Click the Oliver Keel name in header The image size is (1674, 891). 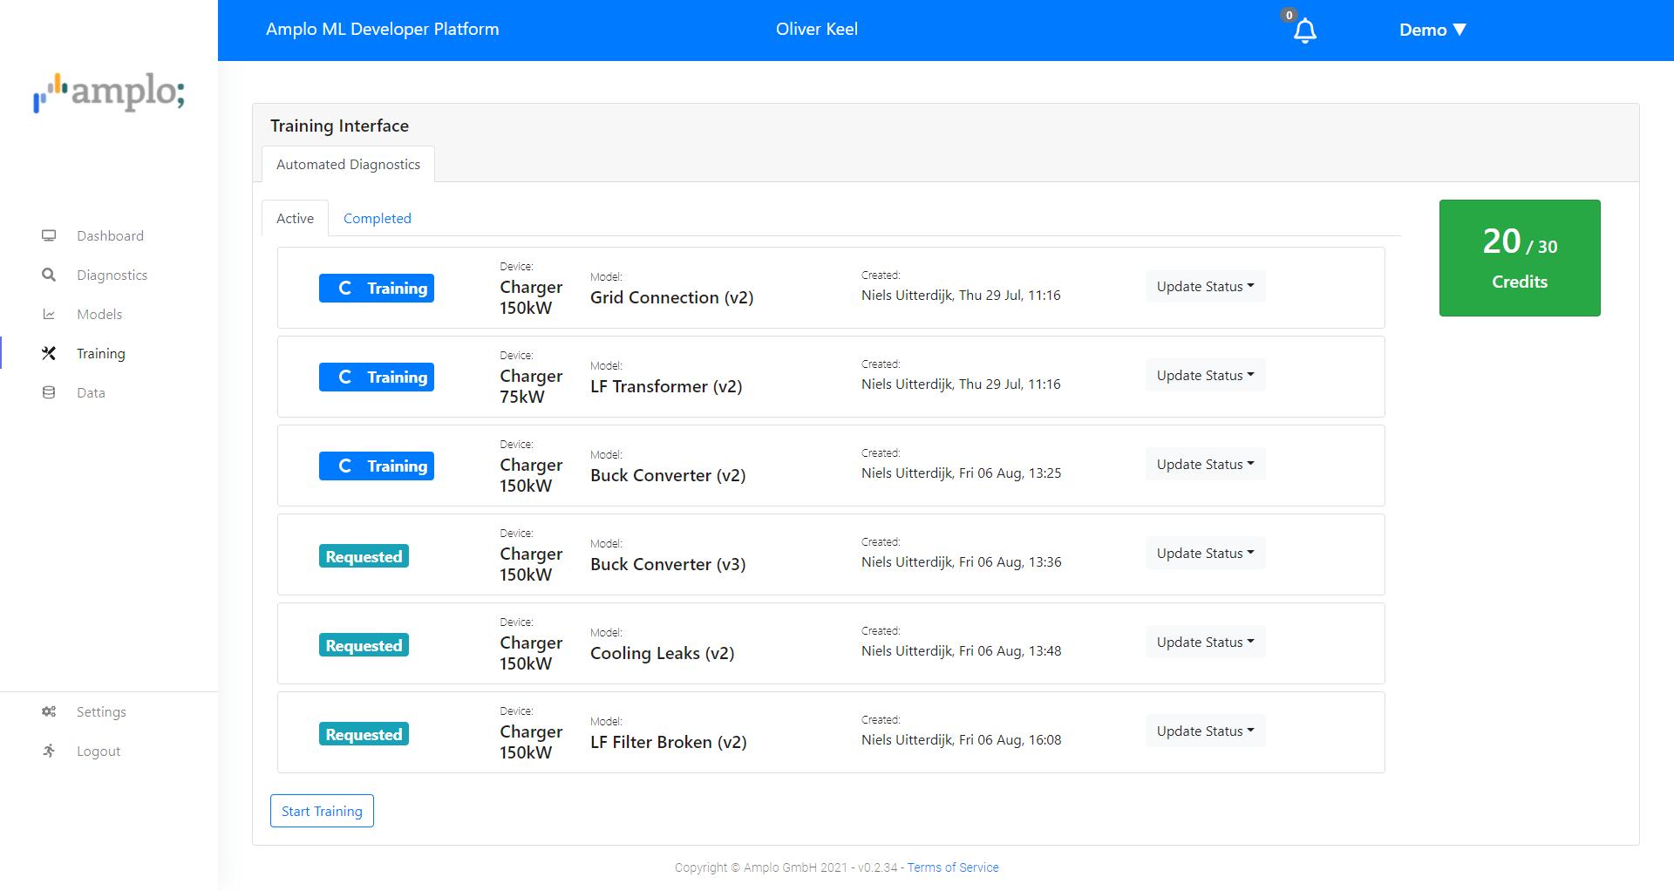click(817, 29)
